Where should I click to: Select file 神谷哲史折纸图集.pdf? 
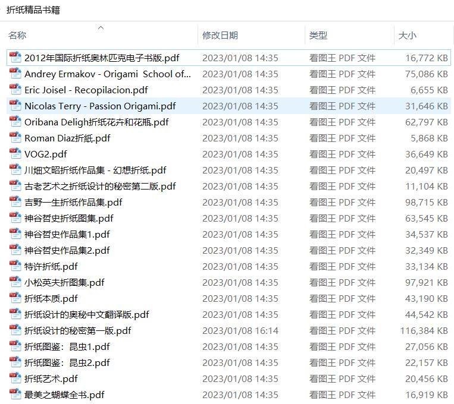click(68, 219)
